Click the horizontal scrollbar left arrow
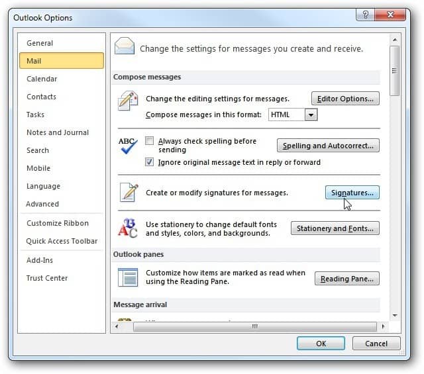 pos(117,326)
